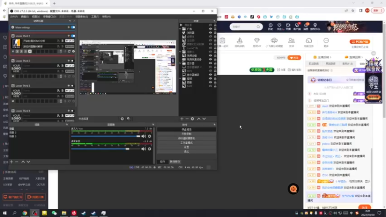Click 工作室模式 button
The image size is (386, 217).
(x=187, y=143)
